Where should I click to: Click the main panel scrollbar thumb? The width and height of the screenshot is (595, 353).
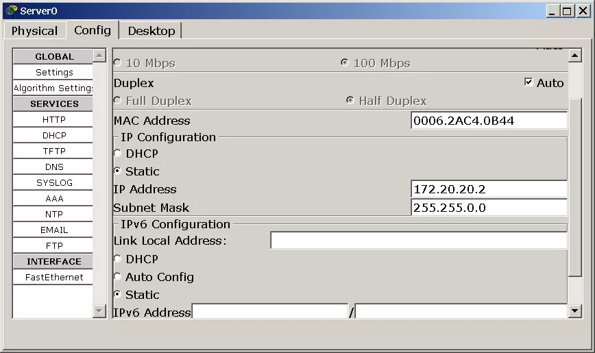pyautogui.click(x=575, y=188)
